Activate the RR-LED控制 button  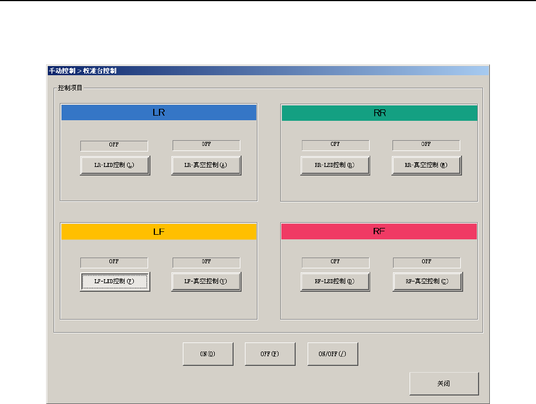coord(335,166)
